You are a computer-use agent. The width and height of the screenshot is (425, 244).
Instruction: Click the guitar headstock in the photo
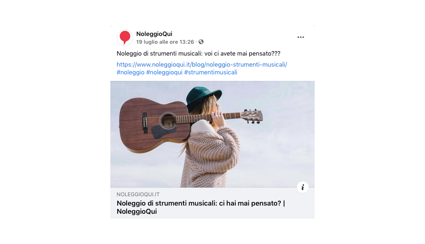coord(252,116)
